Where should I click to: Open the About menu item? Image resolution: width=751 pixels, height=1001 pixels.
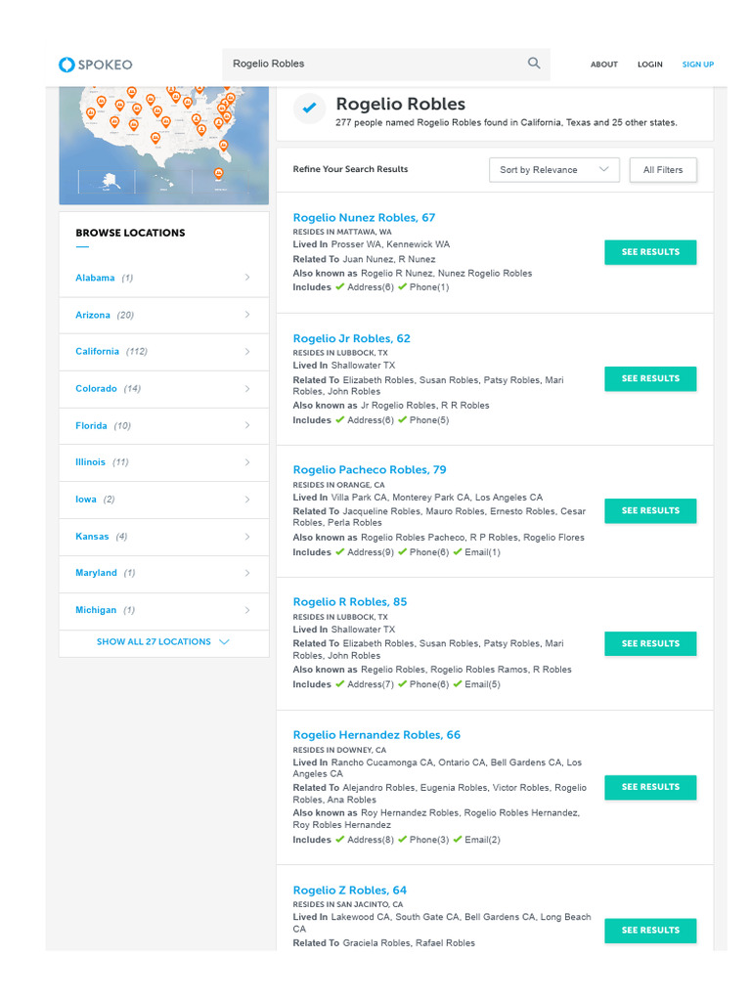pyautogui.click(x=603, y=65)
